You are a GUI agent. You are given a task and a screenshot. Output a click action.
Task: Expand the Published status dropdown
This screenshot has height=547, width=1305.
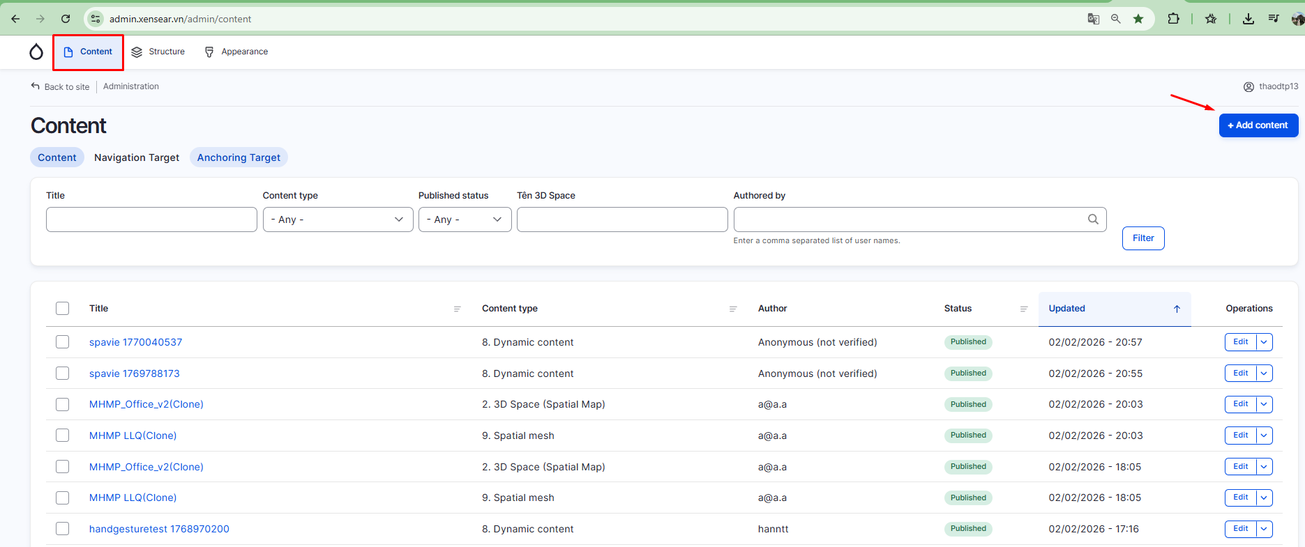465,219
